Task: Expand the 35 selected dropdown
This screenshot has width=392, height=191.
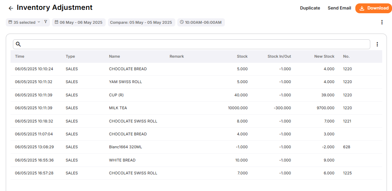Action: pos(24,22)
